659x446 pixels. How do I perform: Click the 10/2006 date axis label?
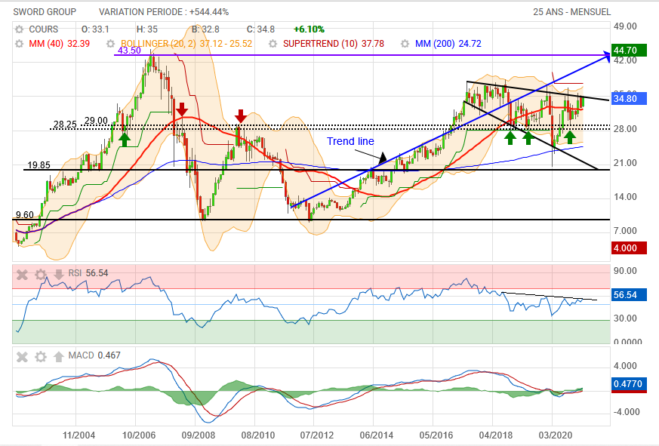[138, 435]
